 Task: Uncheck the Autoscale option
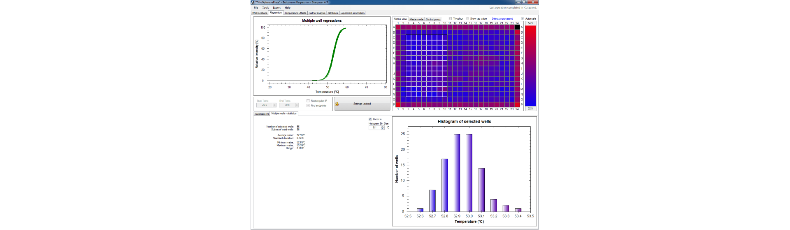point(523,19)
